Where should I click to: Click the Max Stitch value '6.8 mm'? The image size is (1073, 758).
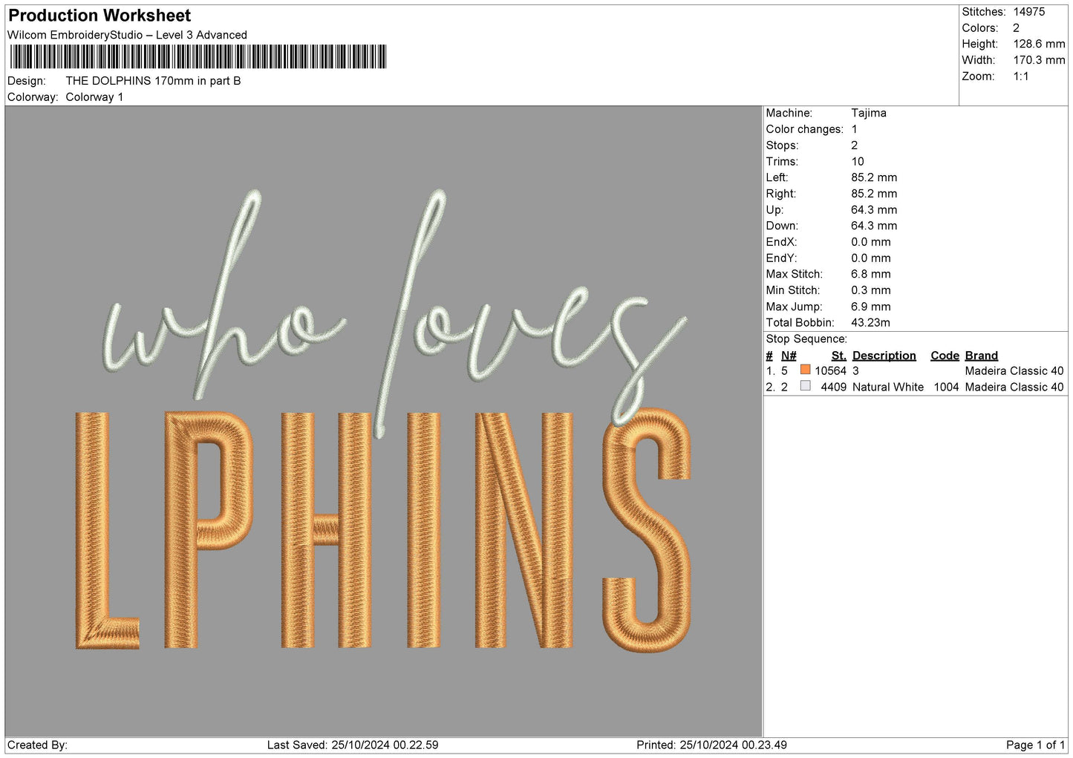pos(871,274)
